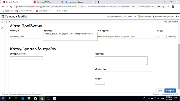Click Chrome icon on the taskbar
Screen dimensions: 180x101
pyautogui.click(x=42, y=98)
